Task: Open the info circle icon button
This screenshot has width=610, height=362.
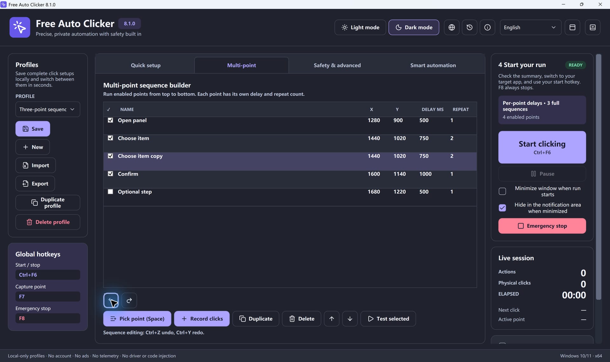Action: (487, 27)
